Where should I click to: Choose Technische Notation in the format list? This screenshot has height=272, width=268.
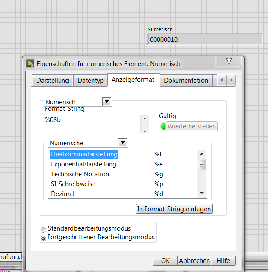(100, 174)
